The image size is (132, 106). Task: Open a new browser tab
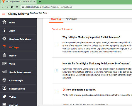click(40, 2)
